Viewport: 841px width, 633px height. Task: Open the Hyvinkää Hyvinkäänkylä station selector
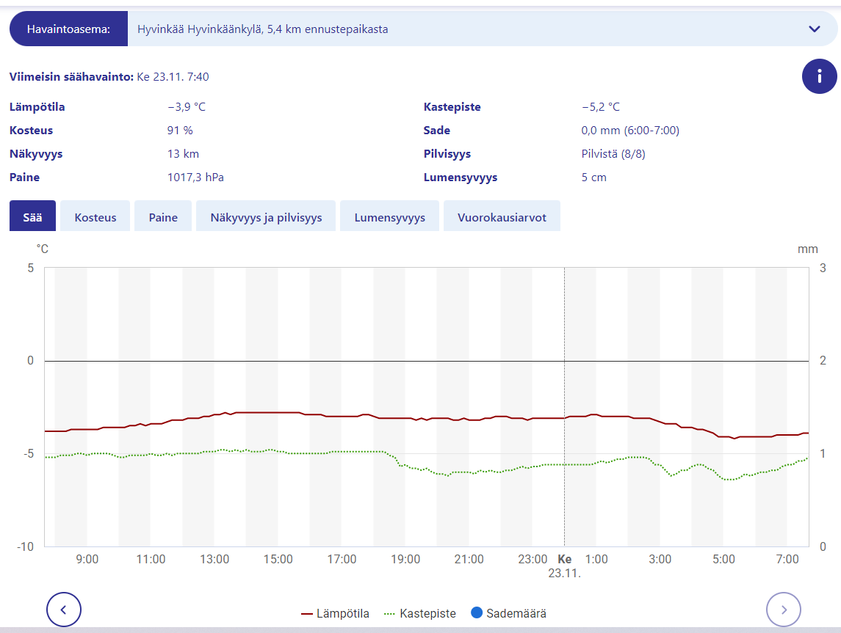click(x=470, y=29)
